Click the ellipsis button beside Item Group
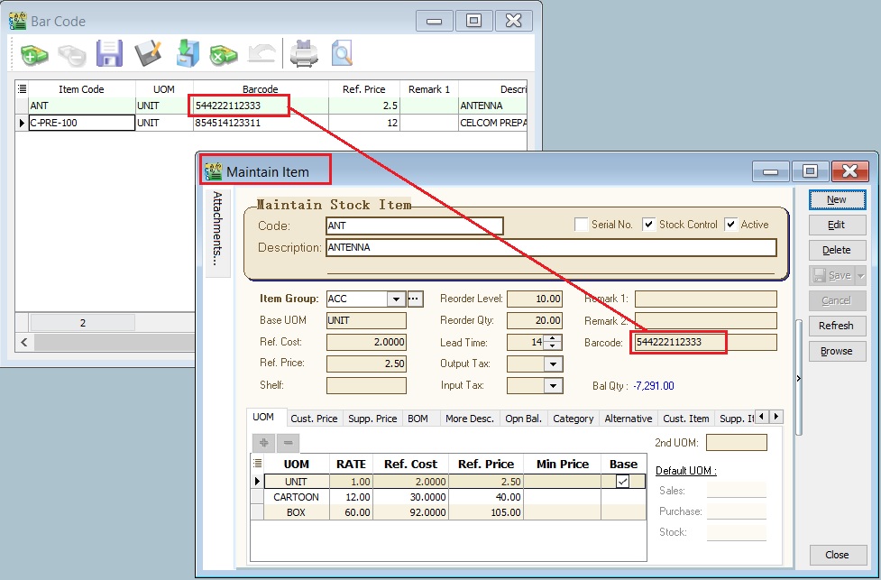This screenshot has width=881, height=580. (x=415, y=299)
